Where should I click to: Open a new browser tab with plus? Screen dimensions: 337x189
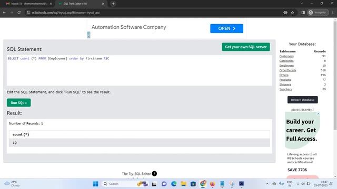113,4
